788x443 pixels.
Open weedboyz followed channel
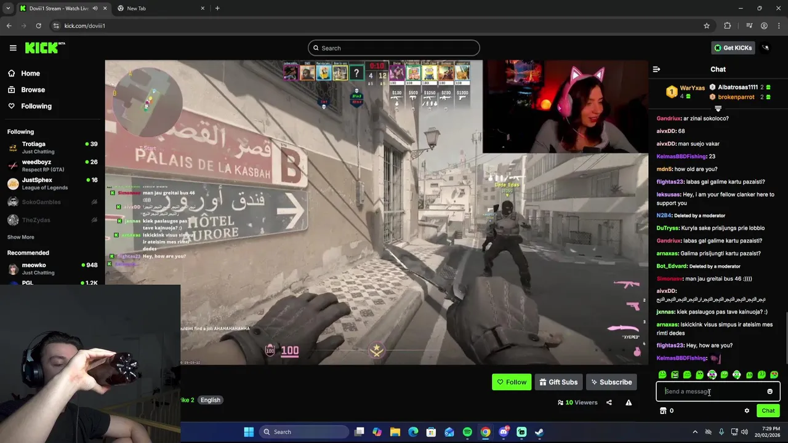52,166
